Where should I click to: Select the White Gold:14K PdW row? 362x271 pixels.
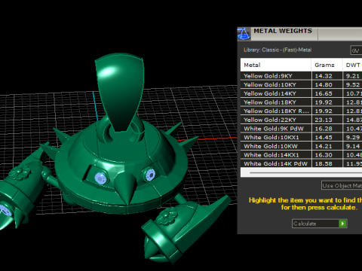coord(301,163)
